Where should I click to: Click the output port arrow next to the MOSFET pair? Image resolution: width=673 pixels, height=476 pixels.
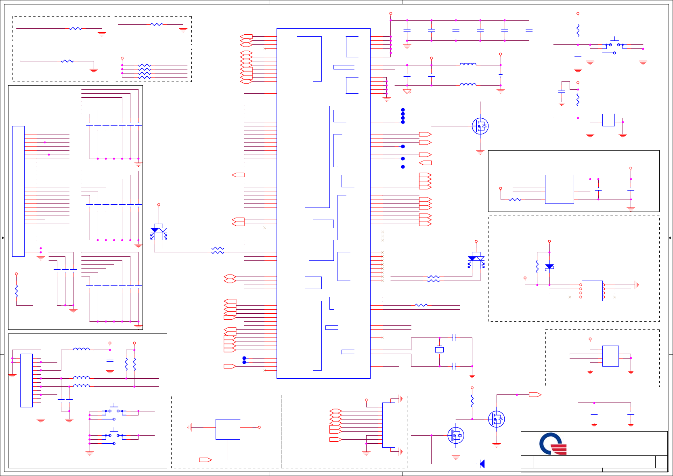coord(535,395)
